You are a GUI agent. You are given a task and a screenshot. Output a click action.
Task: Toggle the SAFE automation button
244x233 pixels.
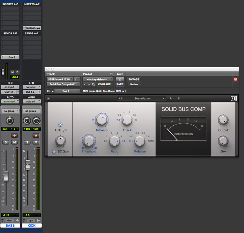(120, 84)
